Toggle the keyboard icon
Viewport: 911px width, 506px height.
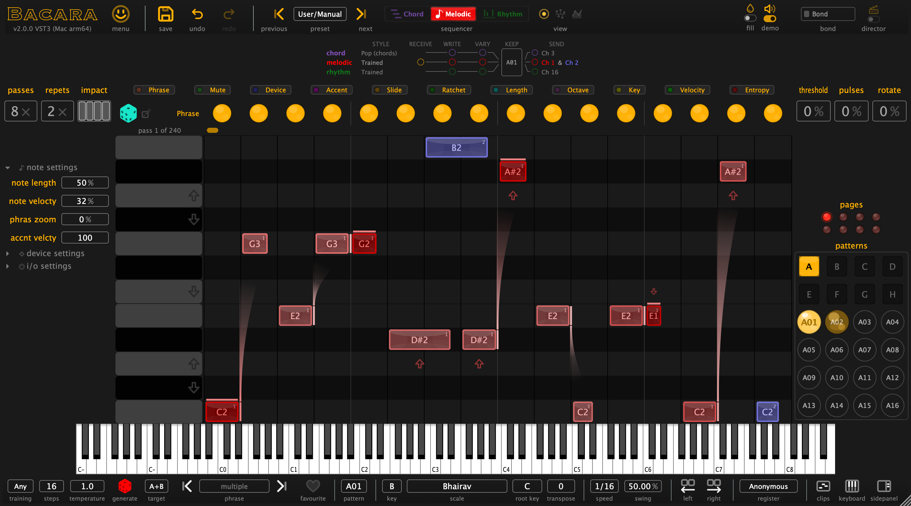point(852,486)
